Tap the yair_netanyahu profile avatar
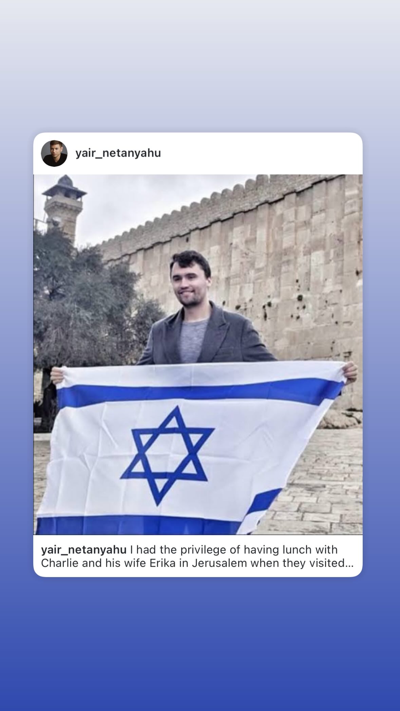 (x=54, y=153)
